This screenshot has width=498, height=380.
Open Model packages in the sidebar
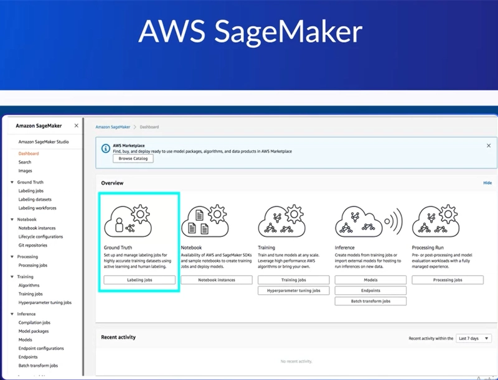pos(34,331)
